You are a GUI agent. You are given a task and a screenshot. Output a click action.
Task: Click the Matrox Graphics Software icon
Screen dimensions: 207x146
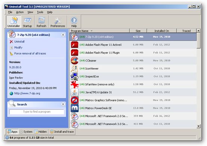point(75,100)
